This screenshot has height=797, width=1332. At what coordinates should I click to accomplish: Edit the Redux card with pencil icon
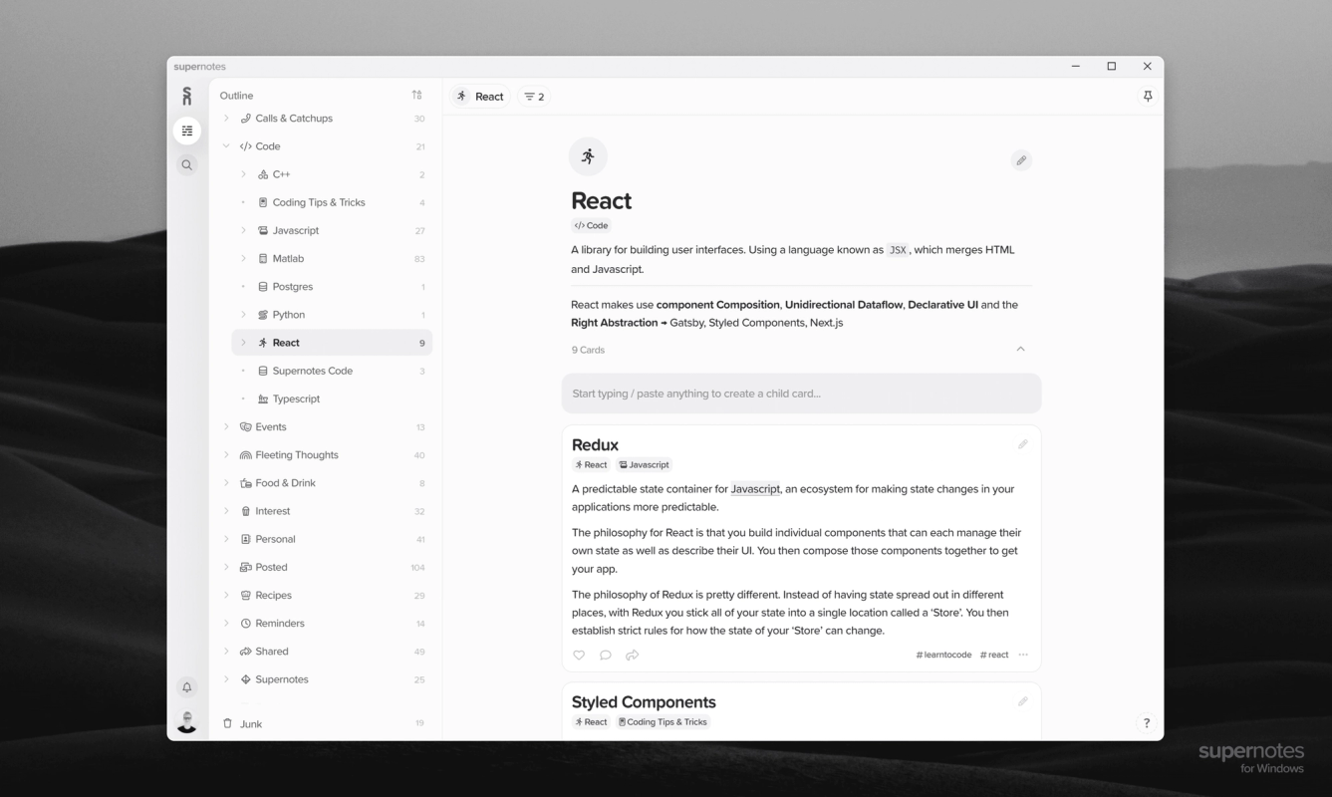click(1022, 444)
